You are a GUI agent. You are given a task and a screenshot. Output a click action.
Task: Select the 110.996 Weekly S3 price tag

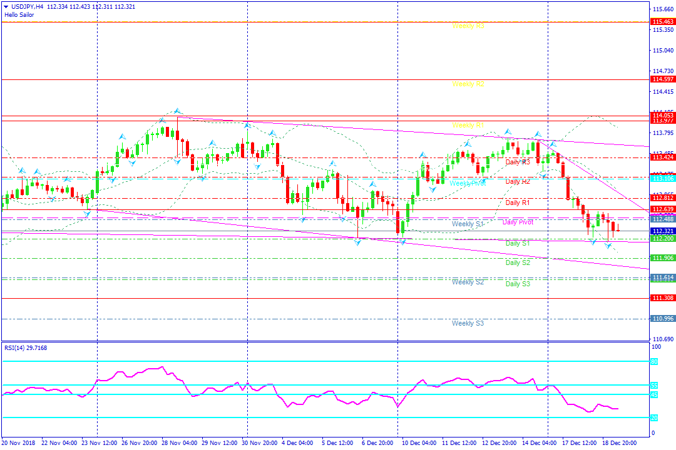(662, 319)
